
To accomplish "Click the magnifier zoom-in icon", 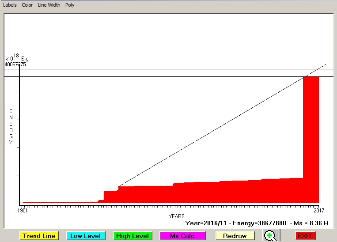I will (270, 236).
